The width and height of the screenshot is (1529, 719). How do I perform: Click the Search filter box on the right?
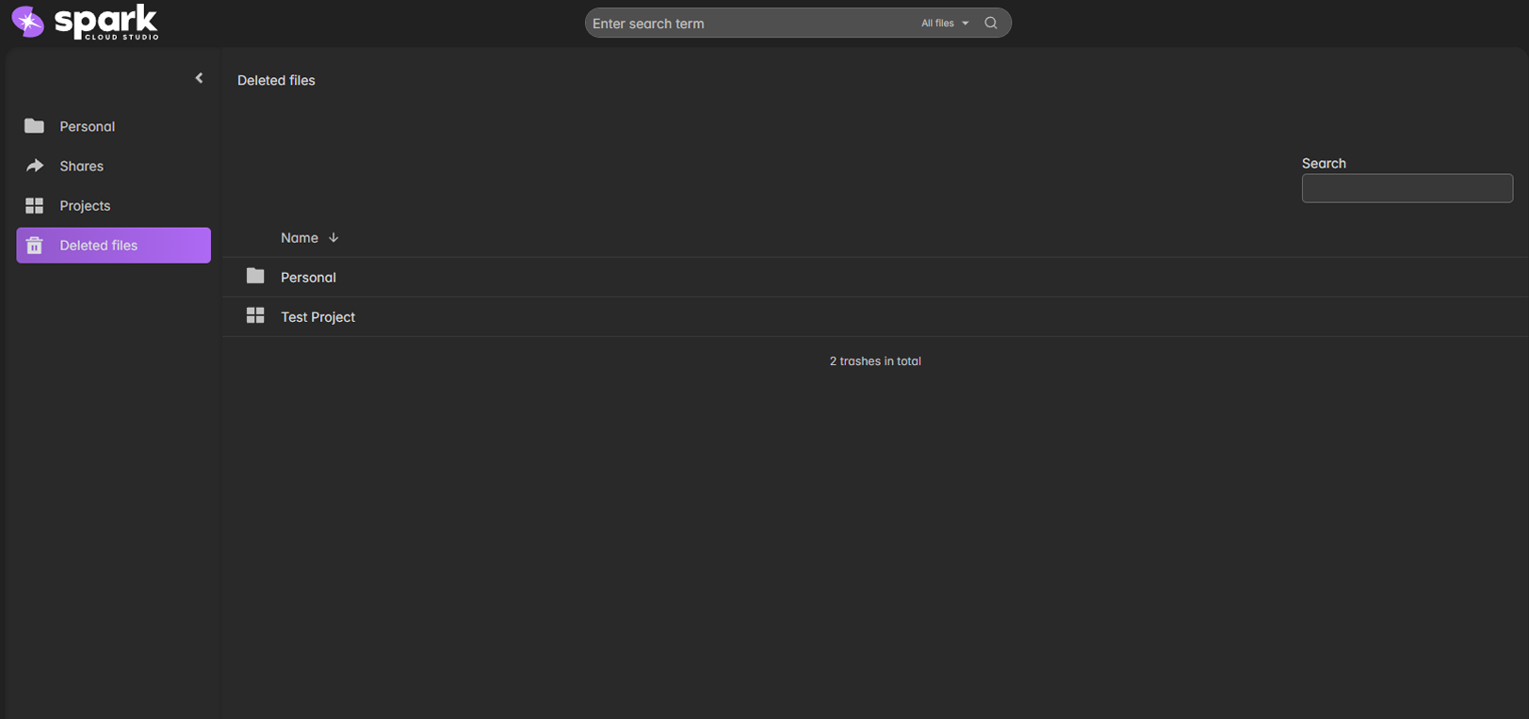1407,188
